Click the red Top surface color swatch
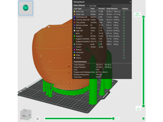The width and height of the screenshot is (163, 122). tap(74, 22)
